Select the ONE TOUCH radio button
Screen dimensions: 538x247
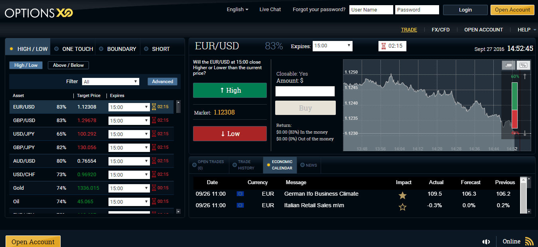tap(57, 49)
